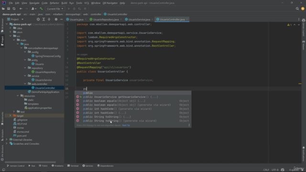Switch to Usuario.java tab
This screenshot has width=306, height=172.
[76, 20]
